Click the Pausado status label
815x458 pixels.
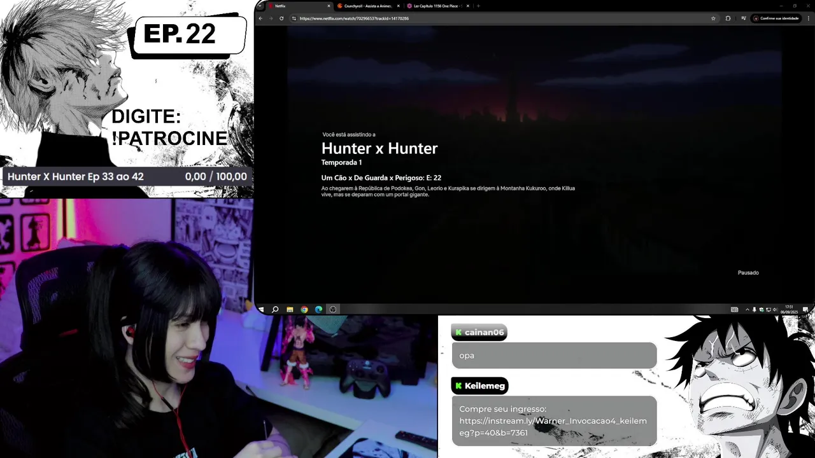pos(748,273)
